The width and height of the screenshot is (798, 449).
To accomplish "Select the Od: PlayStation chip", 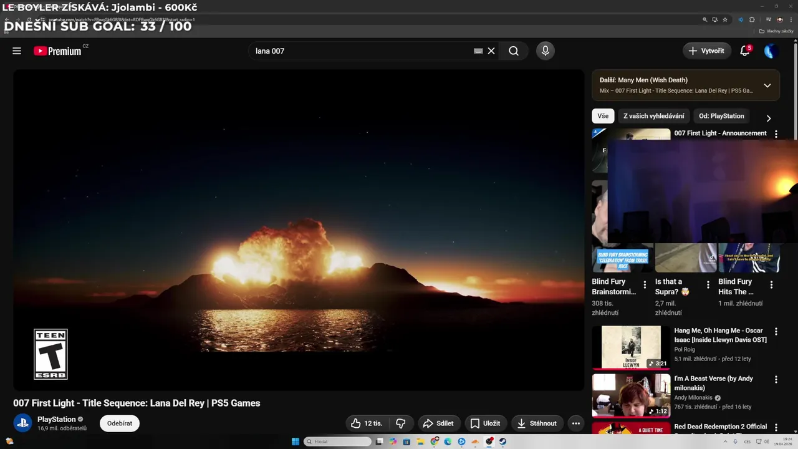I will 721,116.
